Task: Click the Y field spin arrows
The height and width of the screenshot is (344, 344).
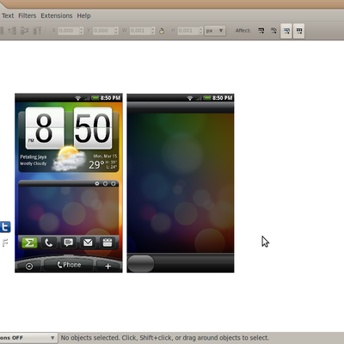Action: pos(116,31)
